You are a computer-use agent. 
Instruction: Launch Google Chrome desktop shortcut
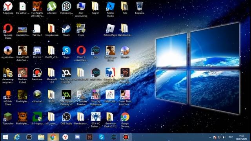125,120
